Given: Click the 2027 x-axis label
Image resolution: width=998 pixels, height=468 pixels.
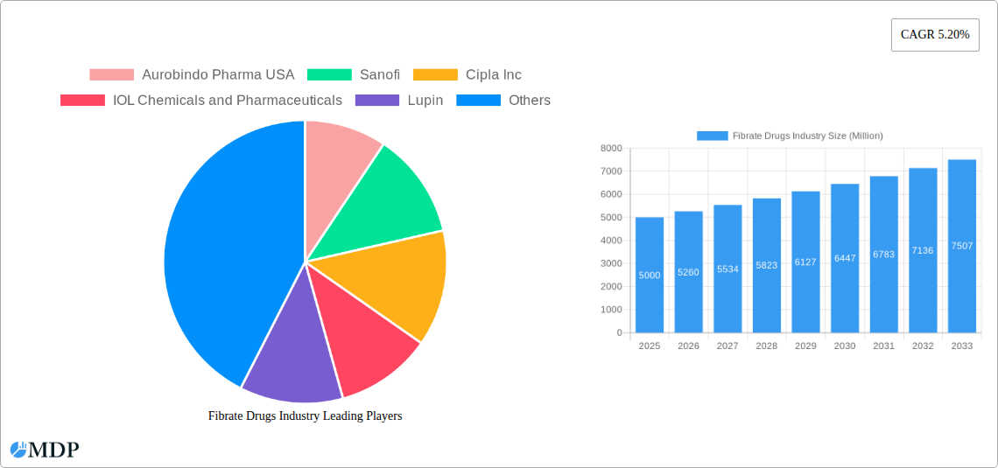Looking at the screenshot, I should pos(727,346).
